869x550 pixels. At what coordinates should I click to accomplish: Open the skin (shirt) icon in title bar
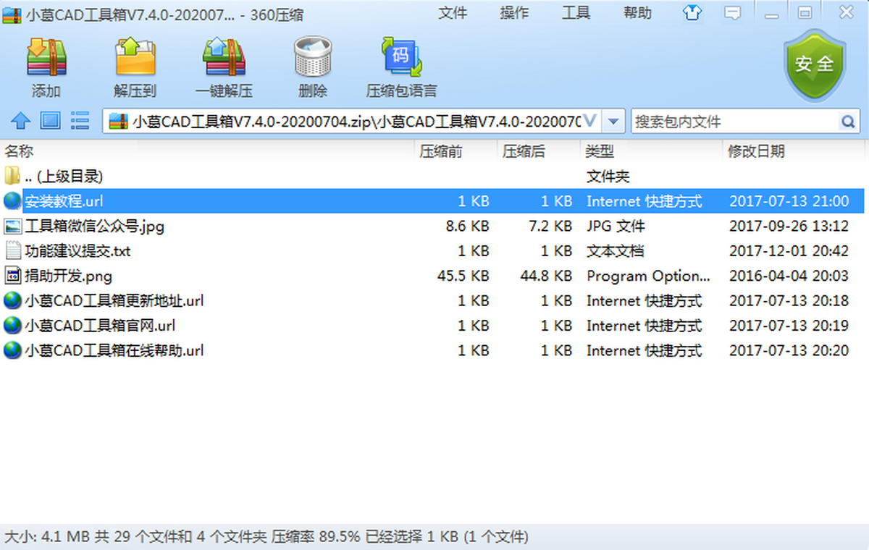[x=692, y=13]
